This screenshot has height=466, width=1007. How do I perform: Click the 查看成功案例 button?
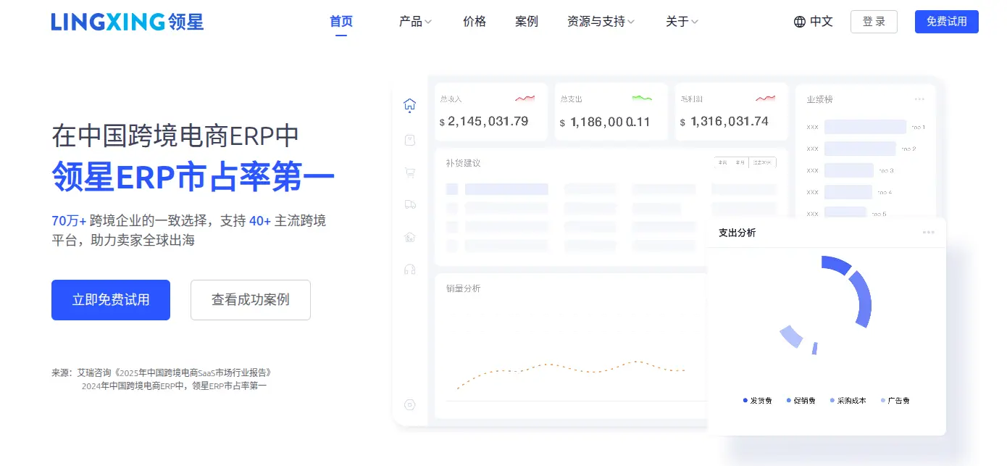tap(251, 300)
